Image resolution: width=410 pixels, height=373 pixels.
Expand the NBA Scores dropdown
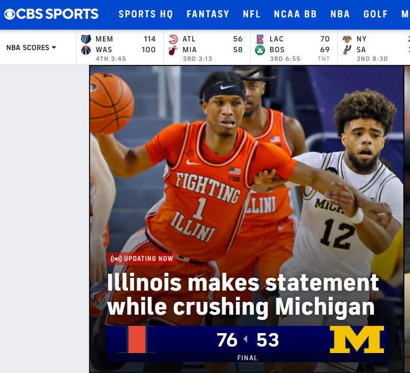pyautogui.click(x=31, y=48)
